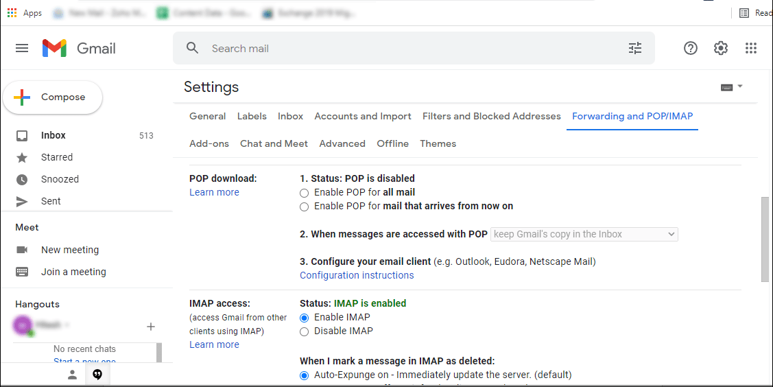This screenshot has width=773, height=387.
Task: Add a new Hangouts chat plus icon
Action: 151,327
